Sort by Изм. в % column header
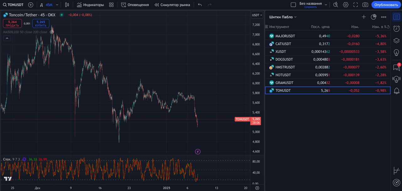The width and height of the screenshot is (402, 191). click(379, 27)
